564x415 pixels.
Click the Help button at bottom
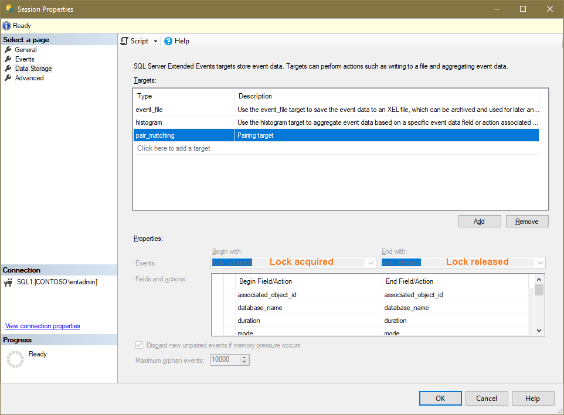pyautogui.click(x=533, y=399)
